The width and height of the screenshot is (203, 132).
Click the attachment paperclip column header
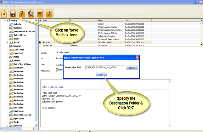[x=40, y=20]
